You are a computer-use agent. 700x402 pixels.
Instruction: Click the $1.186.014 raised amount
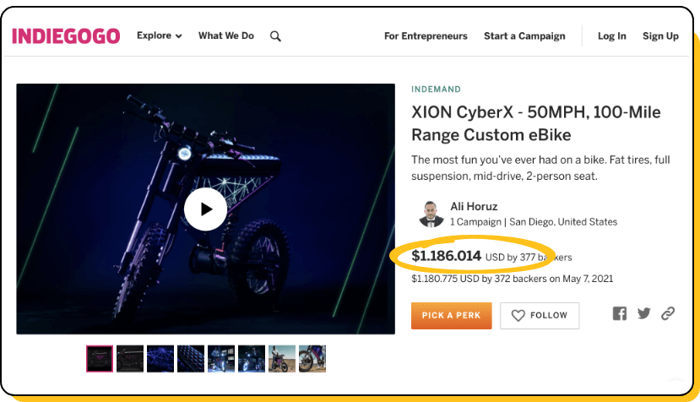coord(446,256)
